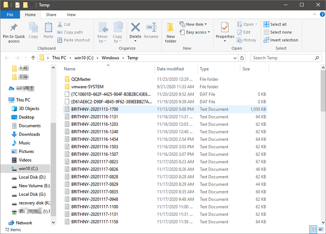Open address bar history dropdown
The height and width of the screenshot is (234, 326).
coord(235,58)
